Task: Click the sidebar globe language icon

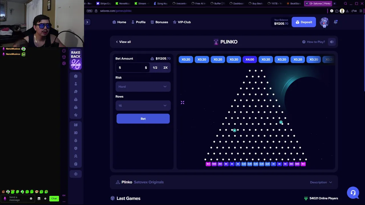Action: [76, 174]
